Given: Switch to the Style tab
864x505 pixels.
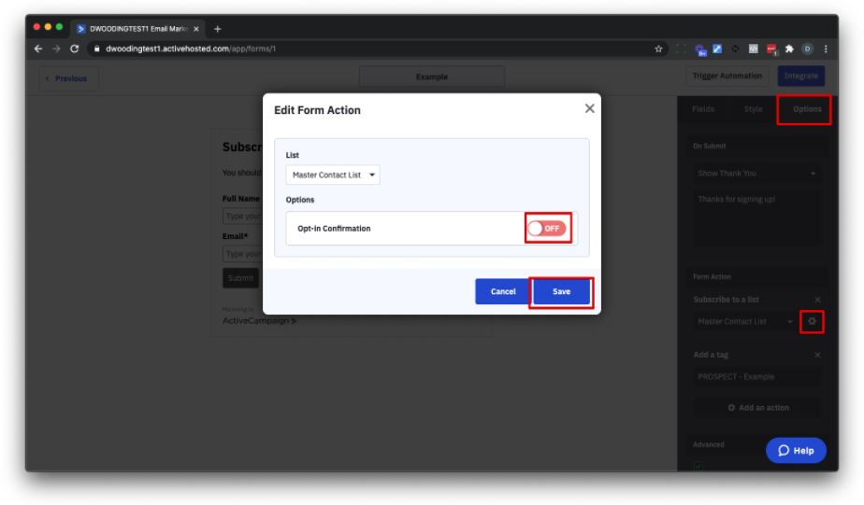Looking at the screenshot, I should coord(753,109).
